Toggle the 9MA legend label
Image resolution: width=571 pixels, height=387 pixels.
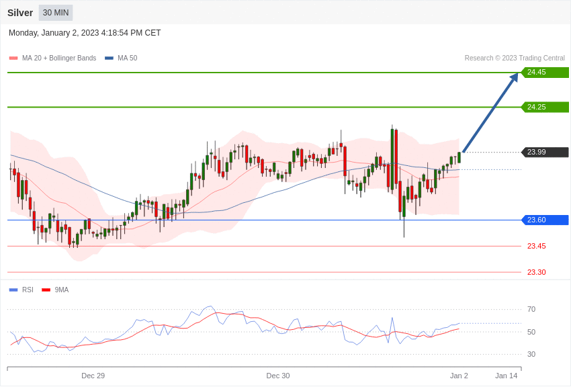coord(62,290)
